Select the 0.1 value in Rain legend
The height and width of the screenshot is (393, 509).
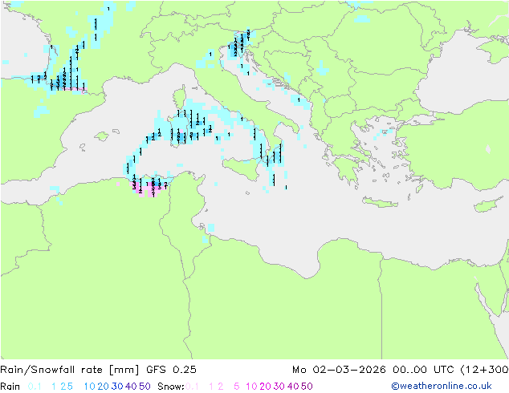point(35,387)
